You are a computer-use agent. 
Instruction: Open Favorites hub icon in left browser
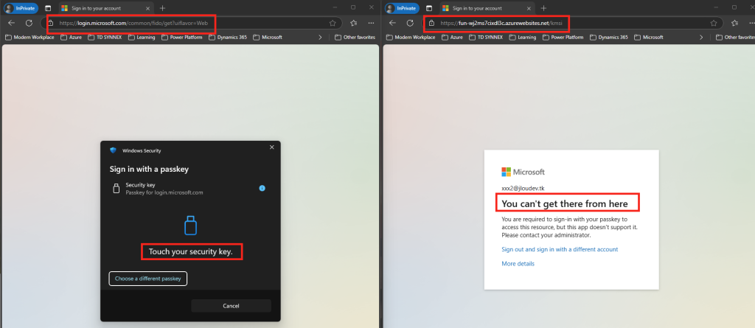click(x=354, y=23)
